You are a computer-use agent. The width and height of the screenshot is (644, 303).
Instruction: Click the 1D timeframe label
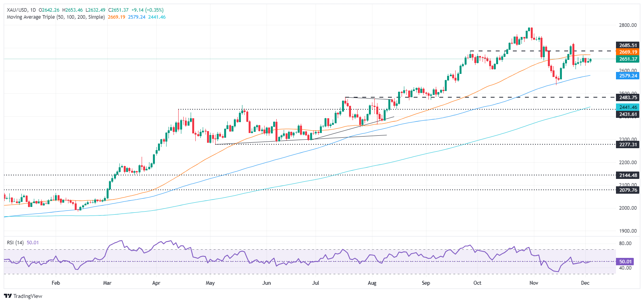coord(33,10)
